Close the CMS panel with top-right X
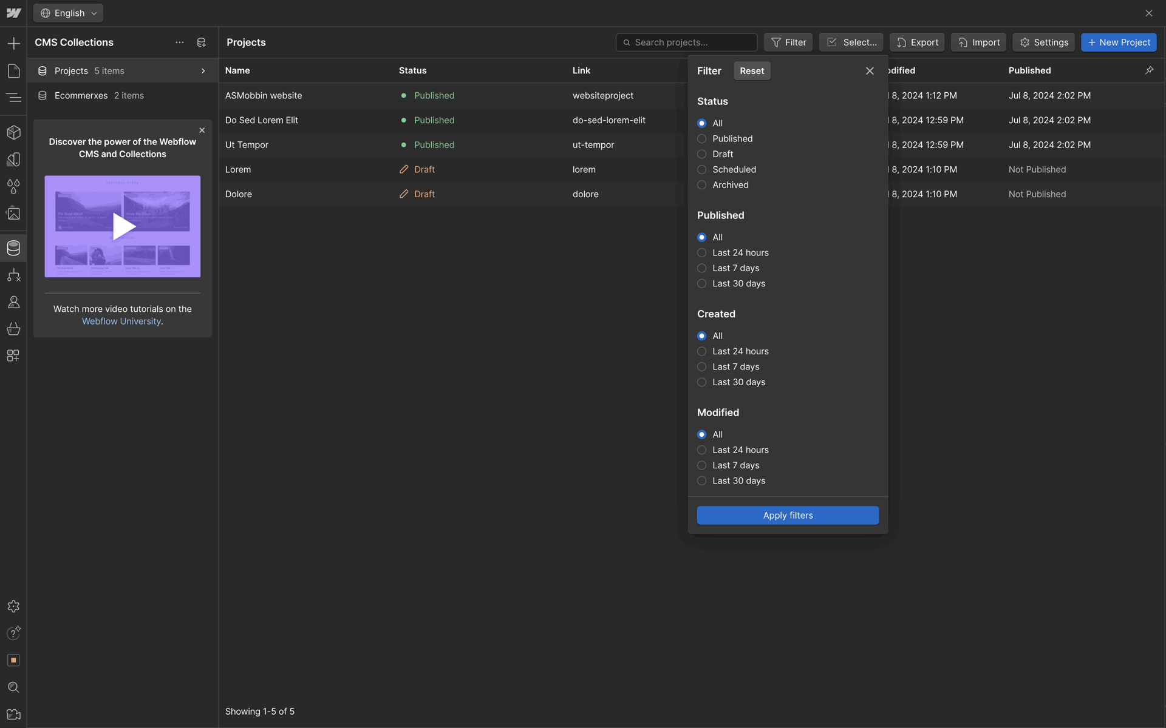 (1149, 13)
